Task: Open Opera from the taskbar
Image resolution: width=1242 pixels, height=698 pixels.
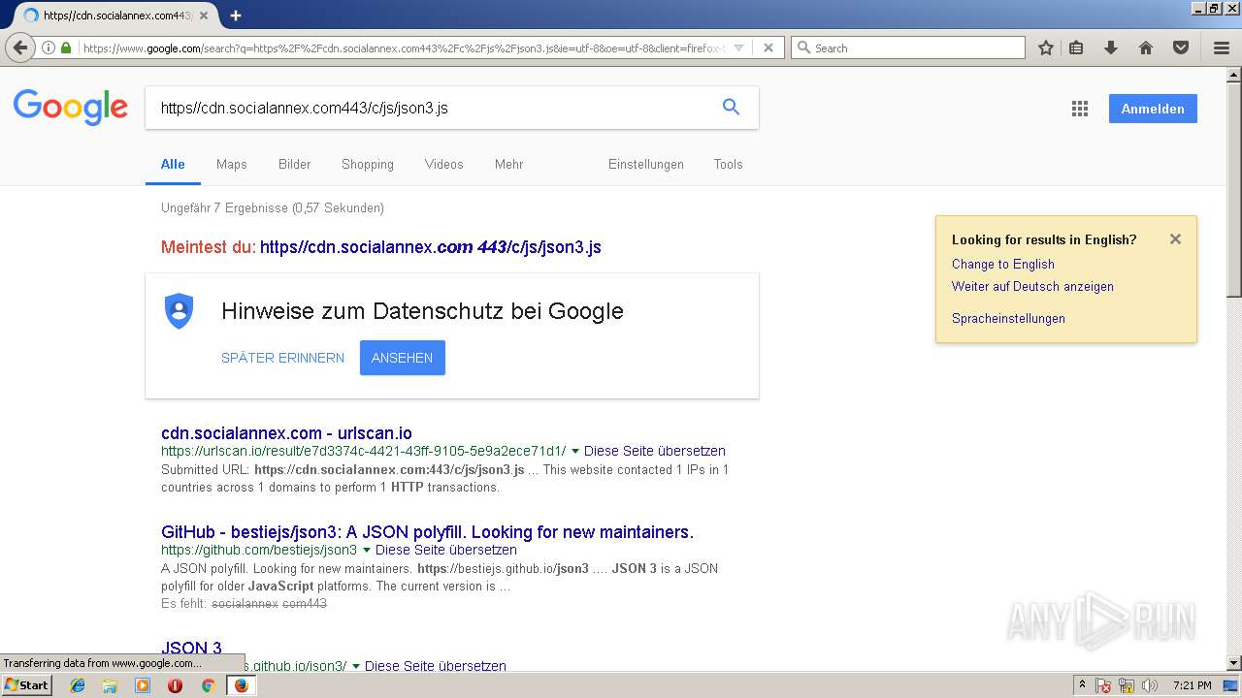Action: (176, 685)
